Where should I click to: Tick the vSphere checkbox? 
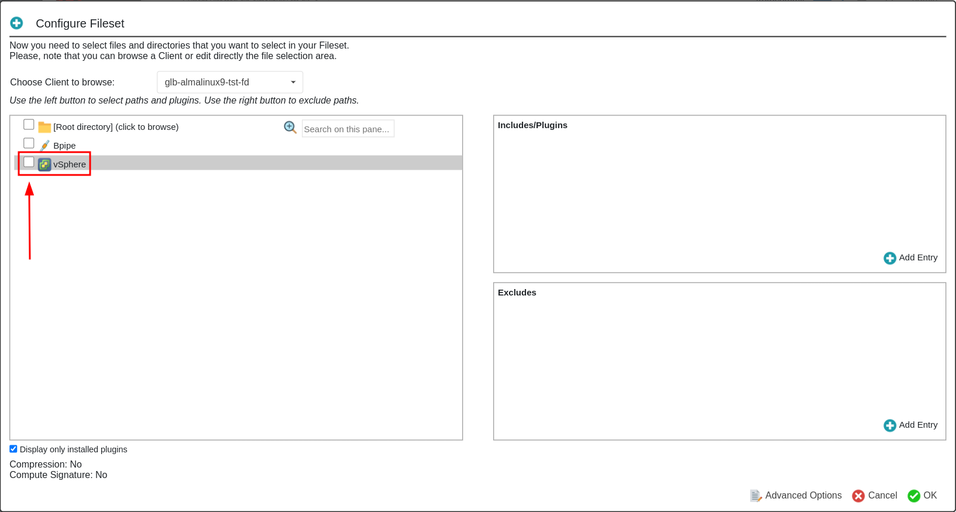(29, 162)
